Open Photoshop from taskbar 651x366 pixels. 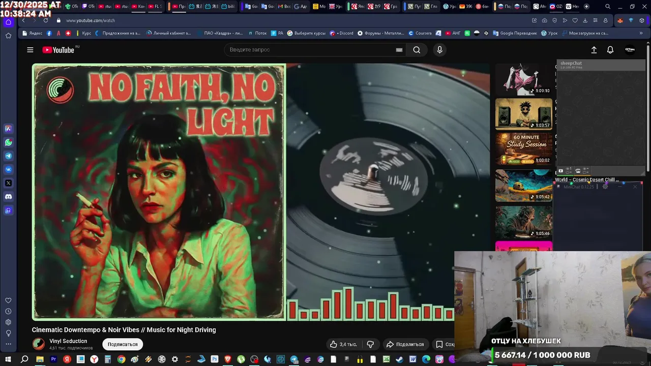(x=215, y=359)
